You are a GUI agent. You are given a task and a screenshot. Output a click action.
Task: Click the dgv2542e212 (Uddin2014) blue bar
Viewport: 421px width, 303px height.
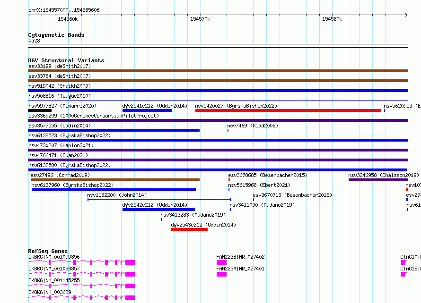pyautogui.click(x=158, y=210)
